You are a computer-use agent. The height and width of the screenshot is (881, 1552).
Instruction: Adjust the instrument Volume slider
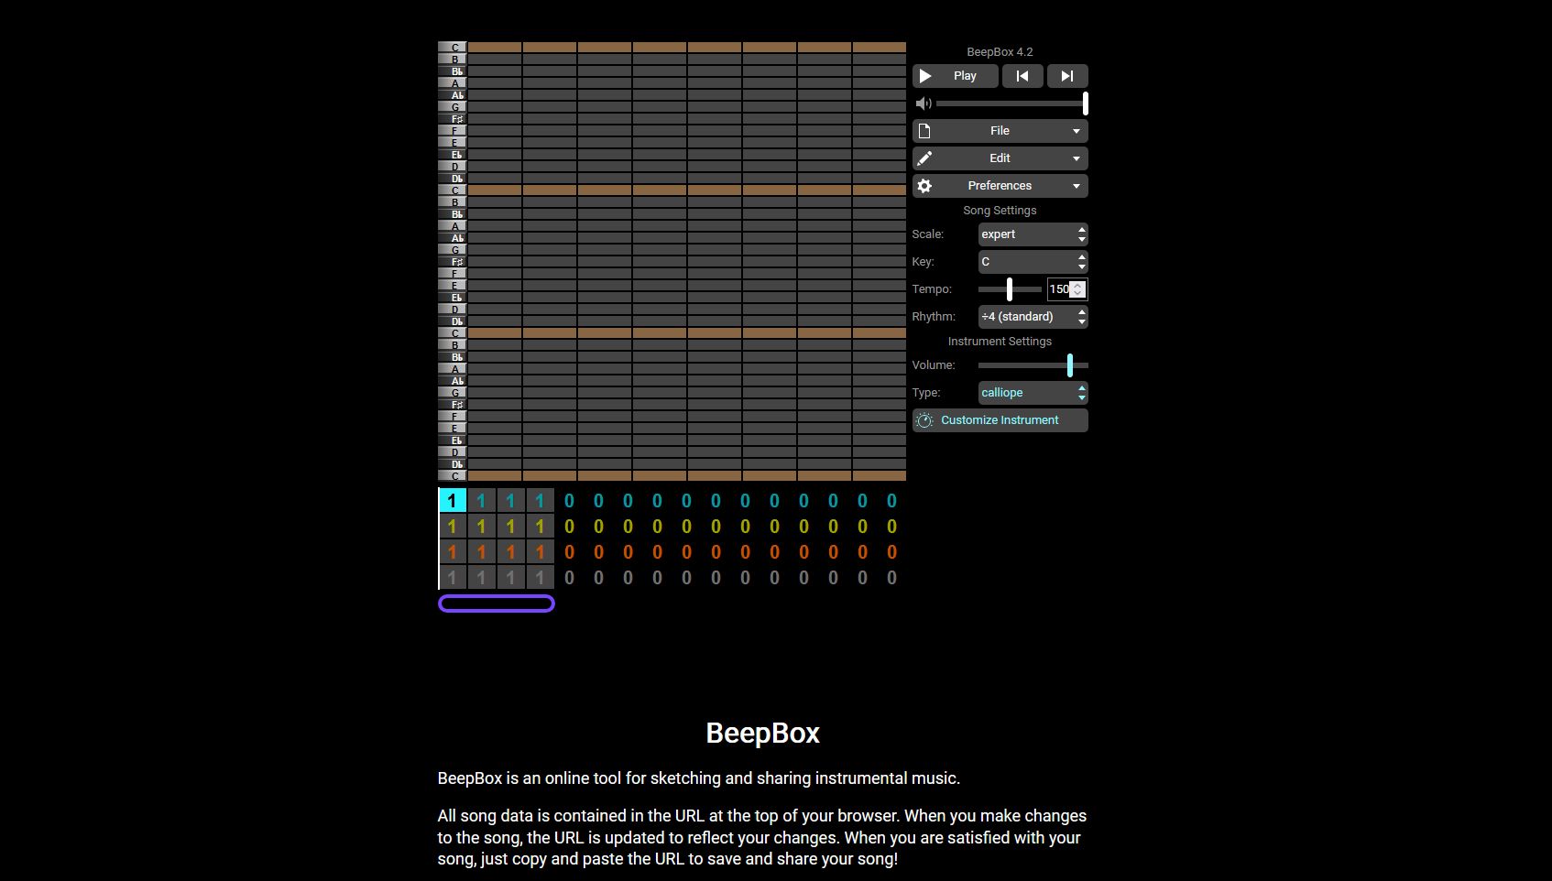click(x=1033, y=365)
